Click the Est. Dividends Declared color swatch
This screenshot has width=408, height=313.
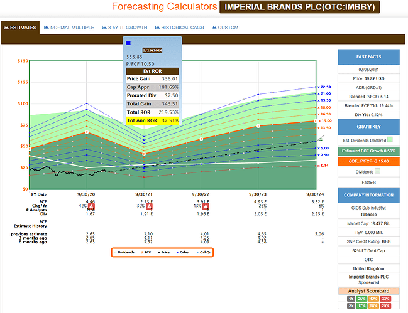390,140
